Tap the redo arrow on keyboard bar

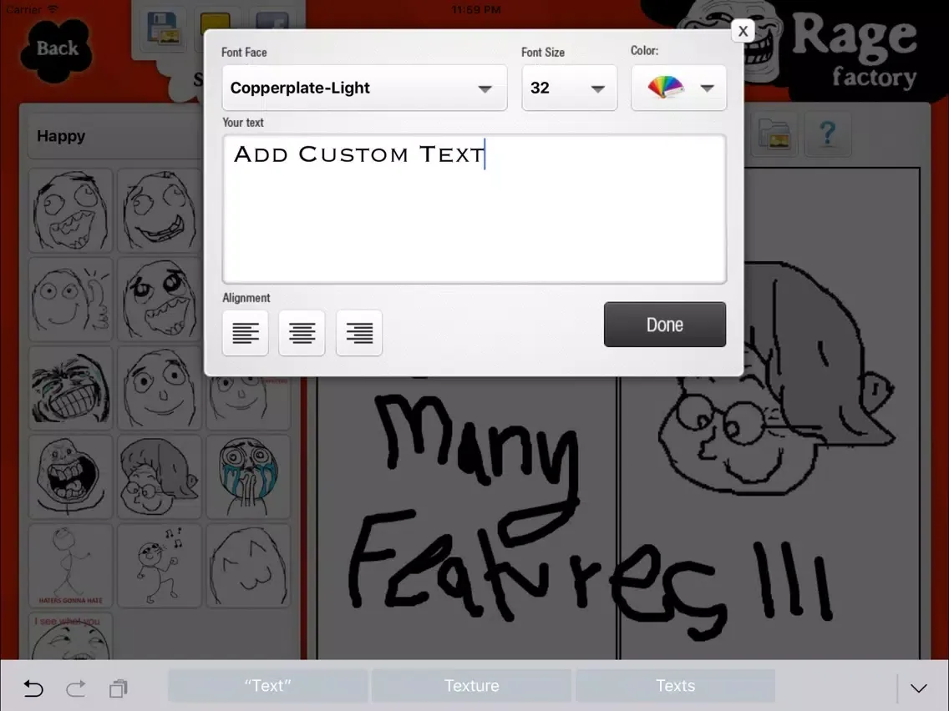coord(76,688)
